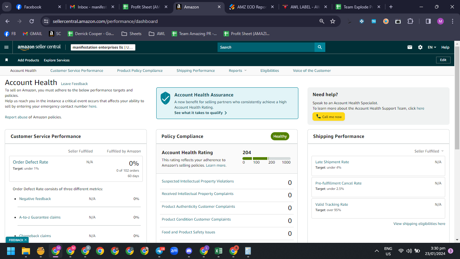Click the Call me now button

click(x=329, y=117)
